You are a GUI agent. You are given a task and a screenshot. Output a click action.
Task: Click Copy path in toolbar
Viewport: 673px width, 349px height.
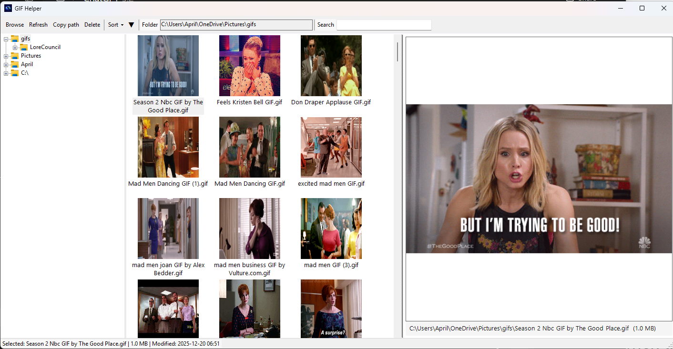pyautogui.click(x=66, y=25)
